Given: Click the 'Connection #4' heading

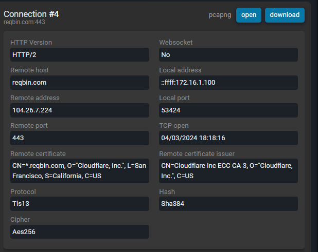Looking at the screenshot, I should tap(31, 14).
